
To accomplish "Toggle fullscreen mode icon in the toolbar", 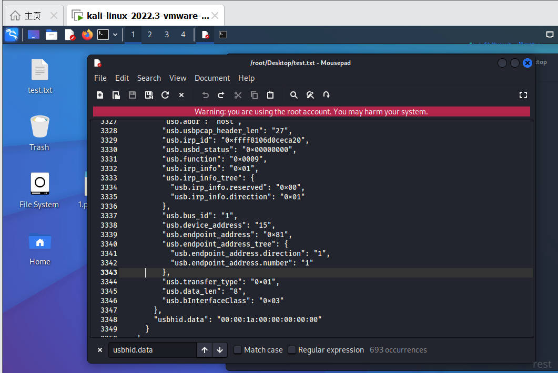I will (x=523, y=95).
